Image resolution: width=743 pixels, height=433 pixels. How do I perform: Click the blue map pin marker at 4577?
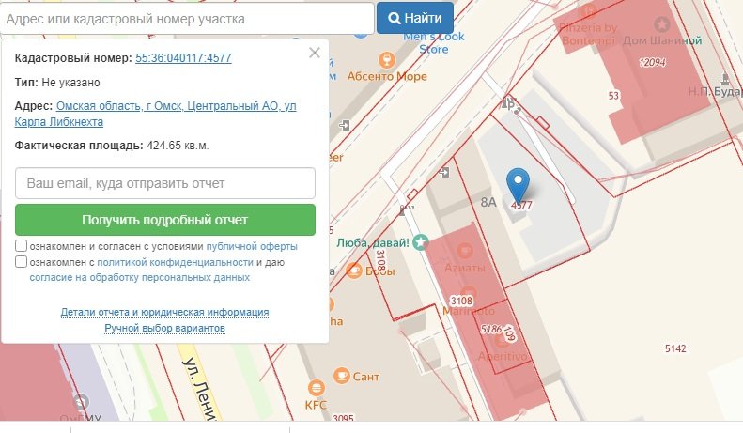[518, 185]
